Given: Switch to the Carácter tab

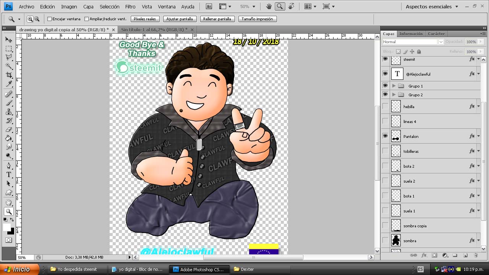Looking at the screenshot, I should [436, 34].
